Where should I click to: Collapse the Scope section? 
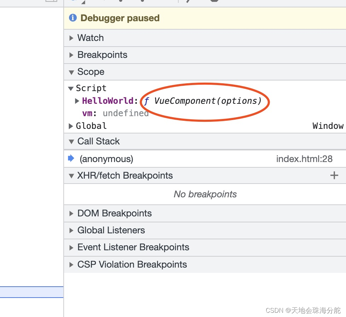pyautogui.click(x=71, y=72)
